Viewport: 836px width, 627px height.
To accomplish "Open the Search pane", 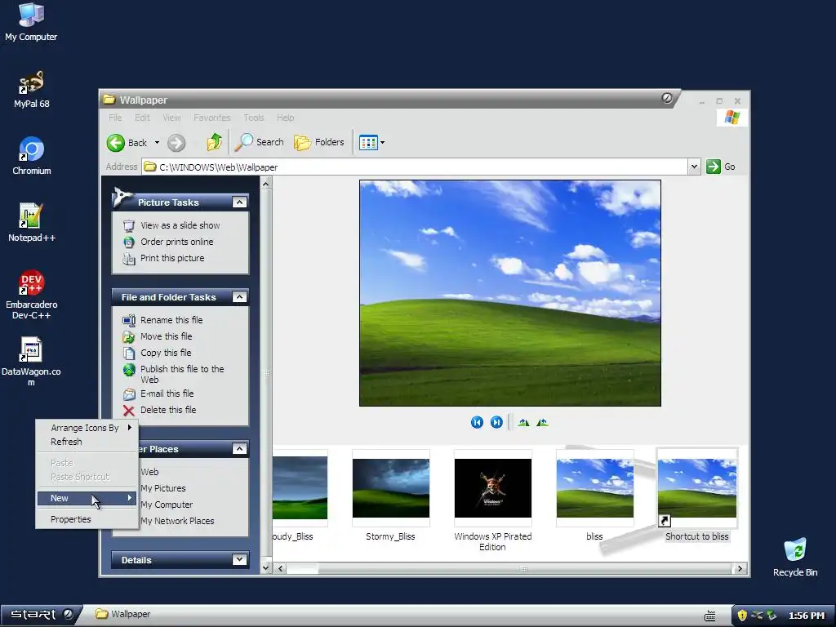I will tap(260, 142).
